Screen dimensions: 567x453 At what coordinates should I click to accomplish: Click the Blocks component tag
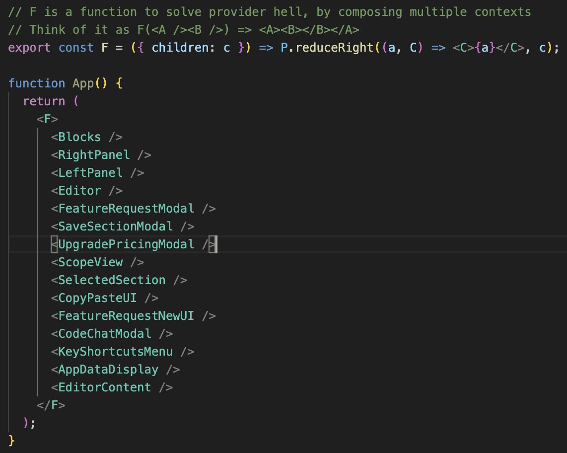[87, 137]
